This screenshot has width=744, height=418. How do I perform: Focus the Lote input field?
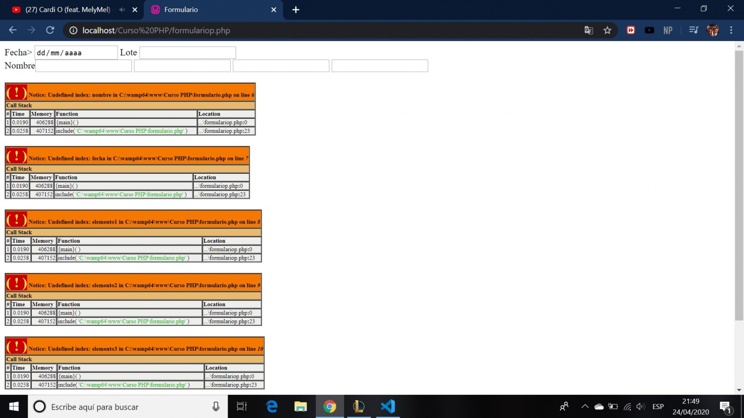pos(187,52)
